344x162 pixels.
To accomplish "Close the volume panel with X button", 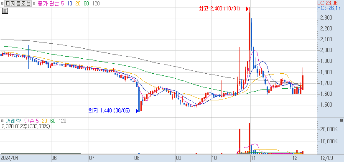I will 341,120.
